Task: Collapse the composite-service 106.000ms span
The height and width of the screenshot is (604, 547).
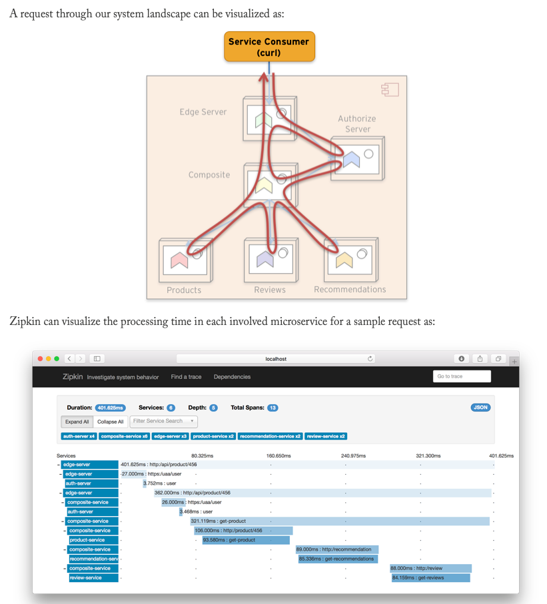Action: click(x=65, y=531)
